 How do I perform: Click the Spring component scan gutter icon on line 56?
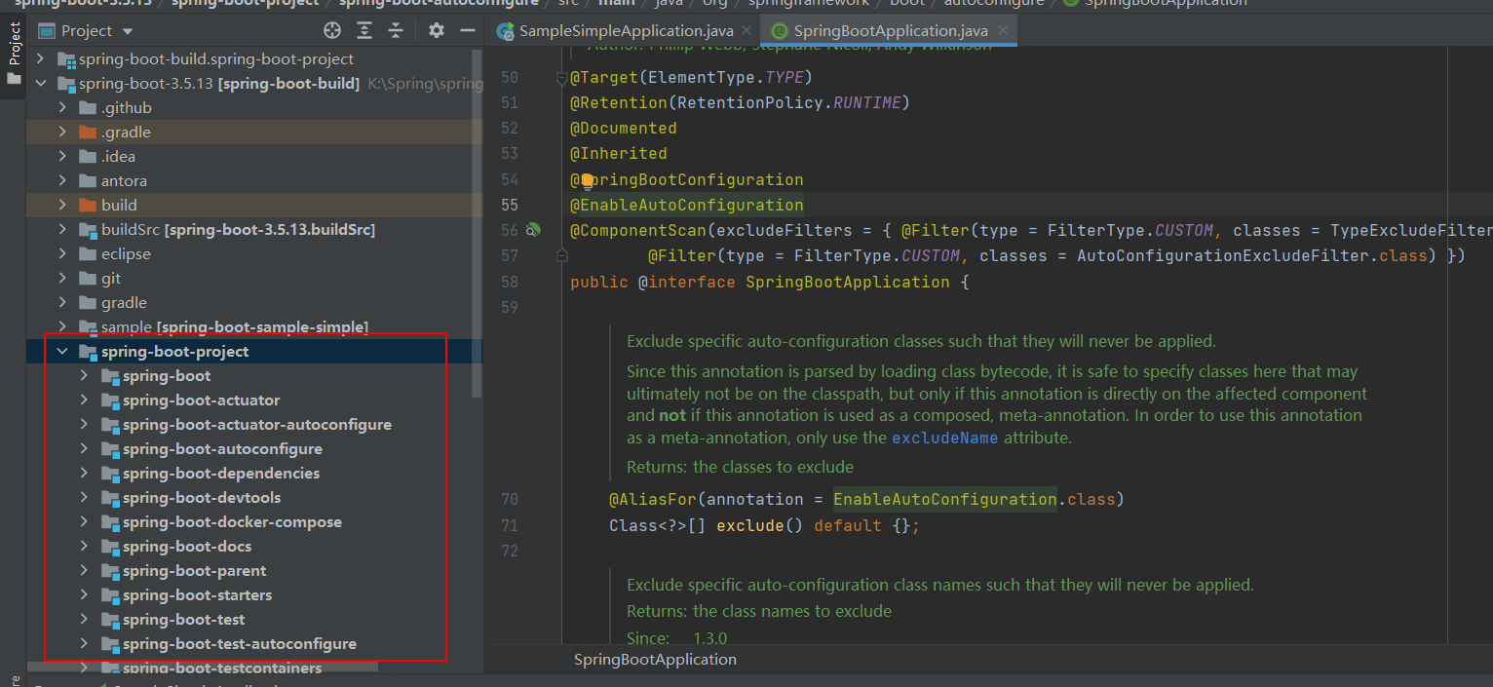point(533,230)
